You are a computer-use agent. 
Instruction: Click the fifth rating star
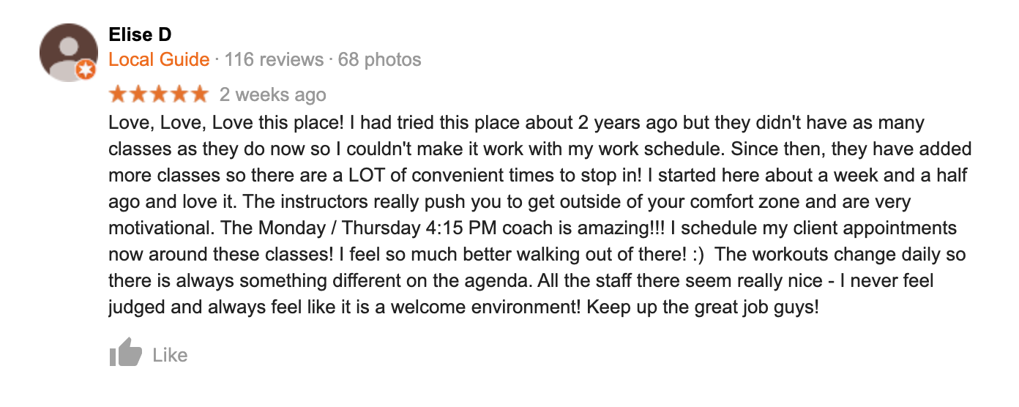(x=200, y=94)
